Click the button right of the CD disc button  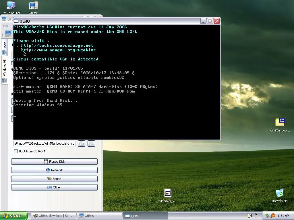tap(91, 144)
